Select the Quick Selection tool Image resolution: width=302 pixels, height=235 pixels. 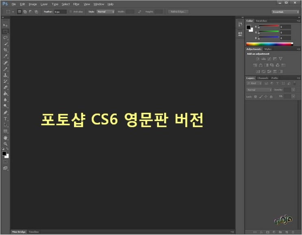pyautogui.click(x=5, y=44)
